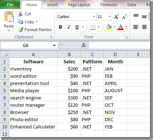Select column A header

pyautogui.click(x=33, y=54)
